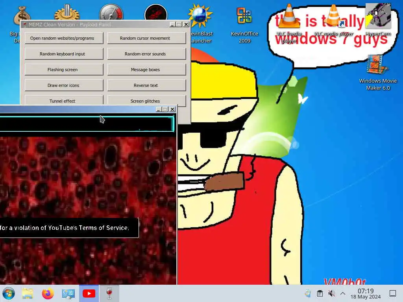Click the YouTube Terms of Service message
This screenshot has width=403, height=302.
(69, 228)
